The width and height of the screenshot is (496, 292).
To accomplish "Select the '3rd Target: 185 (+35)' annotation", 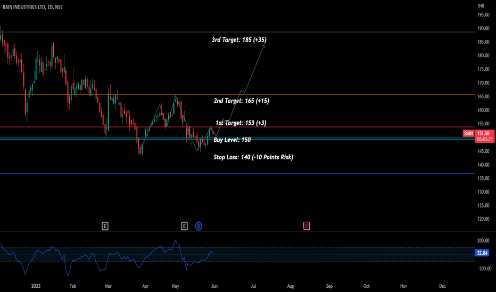I will (x=239, y=40).
